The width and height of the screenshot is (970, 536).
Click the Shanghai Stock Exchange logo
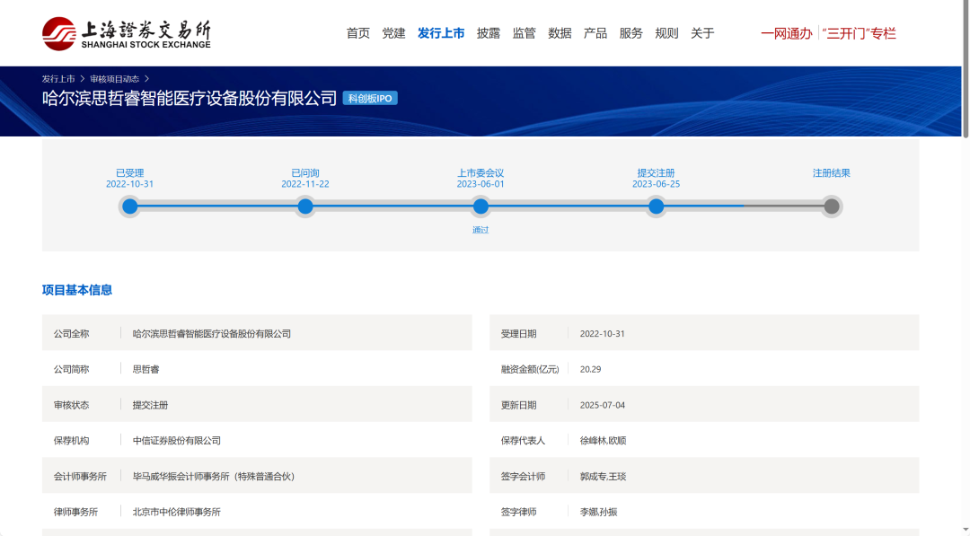127,33
